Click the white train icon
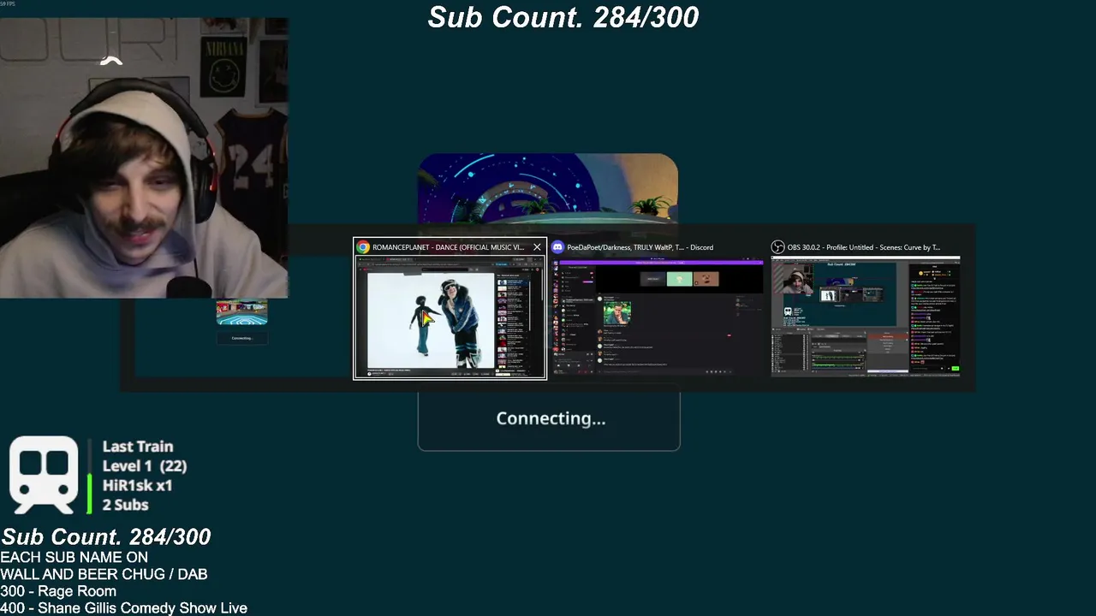This screenshot has height=616, width=1096. pos(44,475)
